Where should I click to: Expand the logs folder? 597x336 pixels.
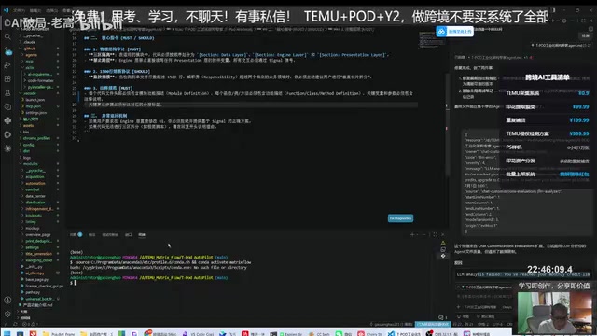coord(27,158)
